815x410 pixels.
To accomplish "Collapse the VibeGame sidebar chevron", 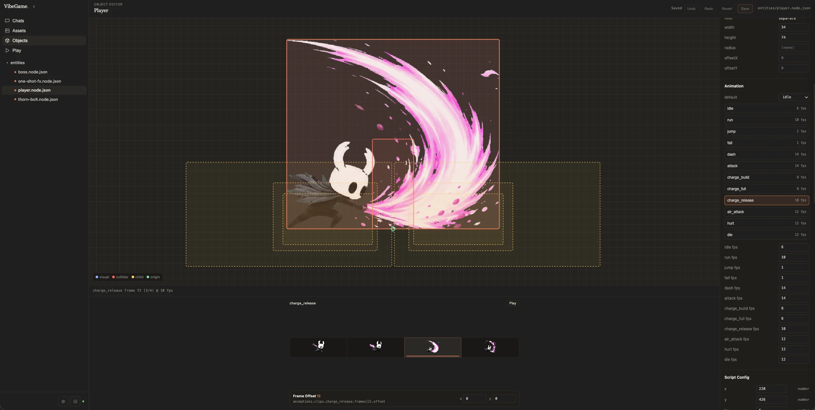I will (x=34, y=6).
